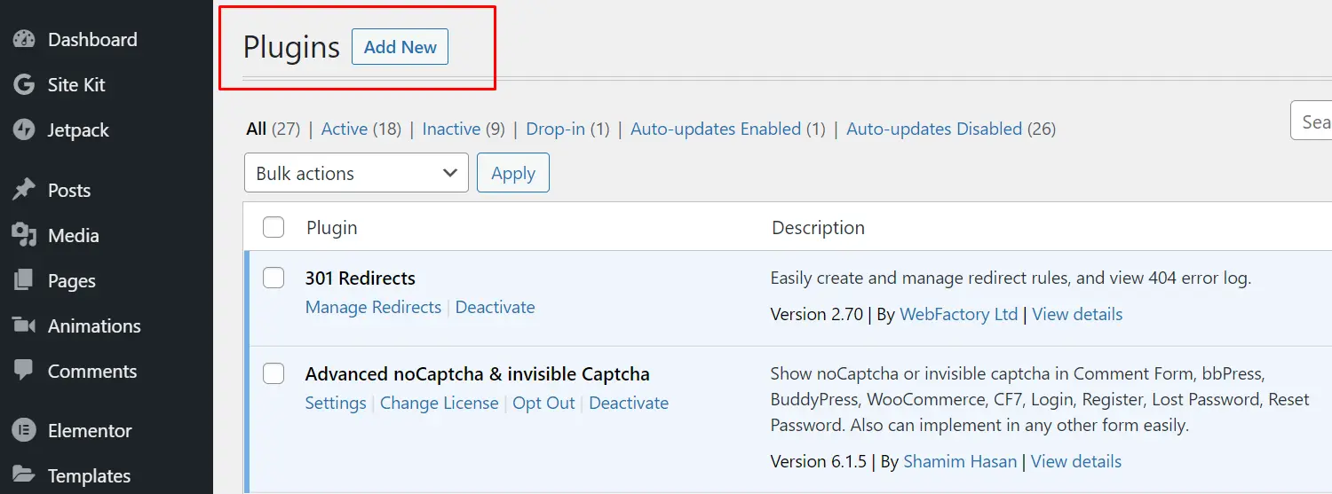This screenshot has width=1332, height=494.
Task: Click the Apply button
Action: (513, 173)
